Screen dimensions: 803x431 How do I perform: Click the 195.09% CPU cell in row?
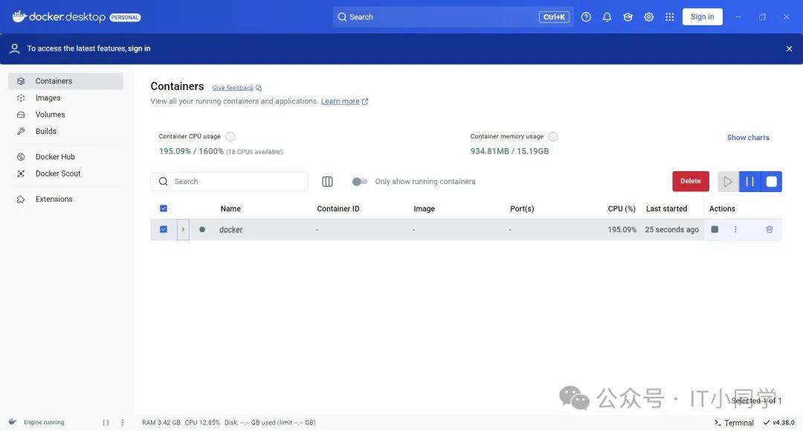(x=622, y=229)
